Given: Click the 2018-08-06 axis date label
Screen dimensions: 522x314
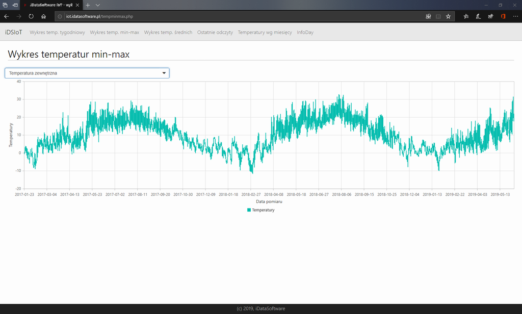Looking at the screenshot, I should coord(342,194).
